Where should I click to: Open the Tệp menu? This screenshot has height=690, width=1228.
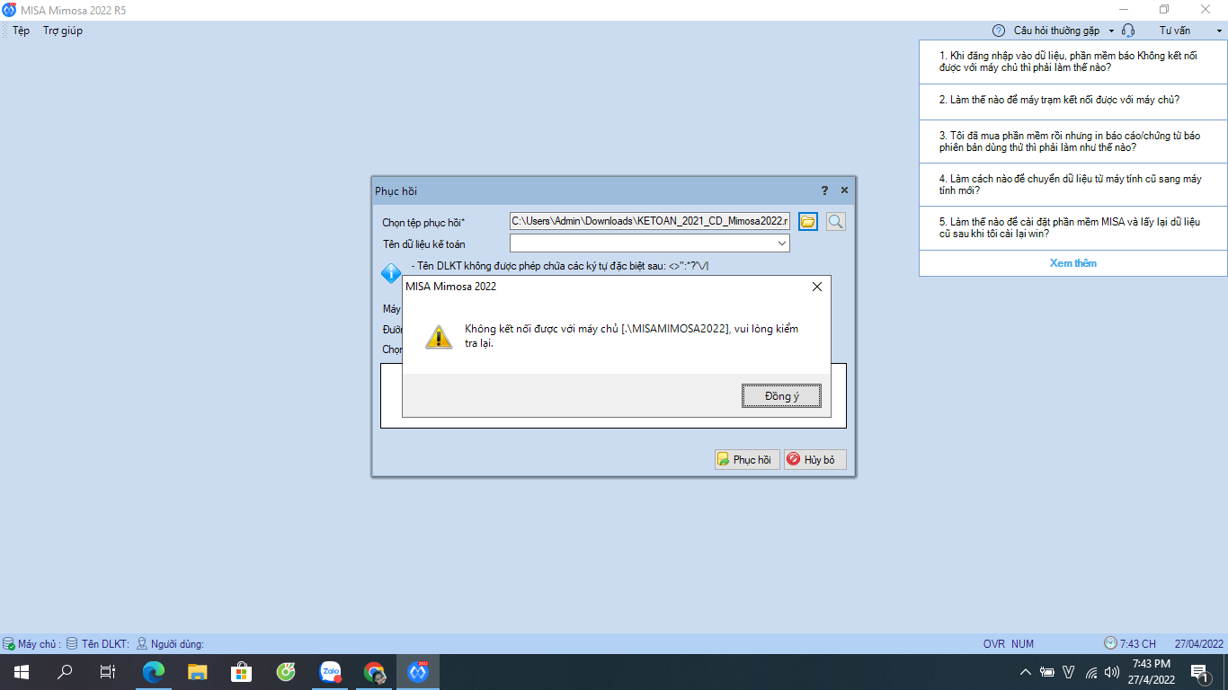21,31
